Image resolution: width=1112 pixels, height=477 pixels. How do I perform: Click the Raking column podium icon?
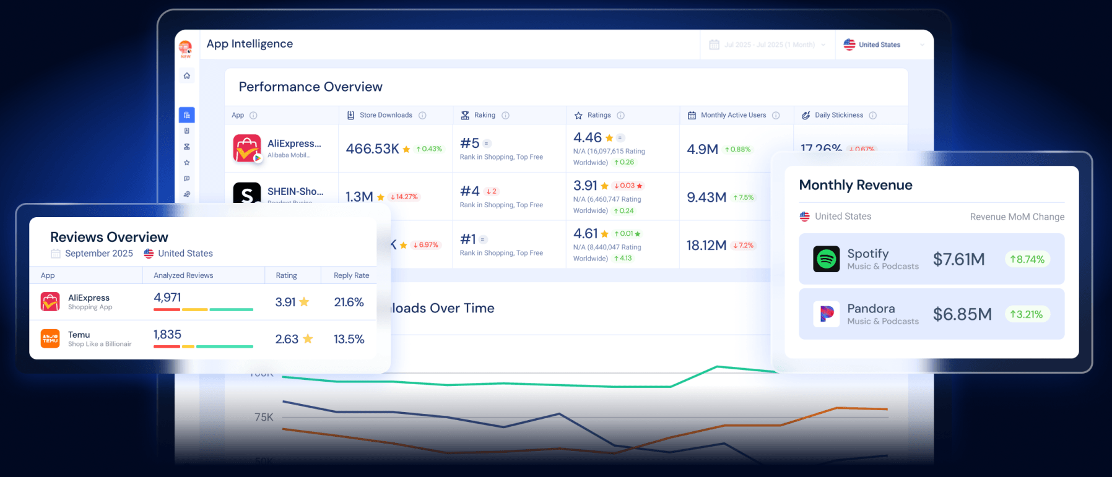465,115
